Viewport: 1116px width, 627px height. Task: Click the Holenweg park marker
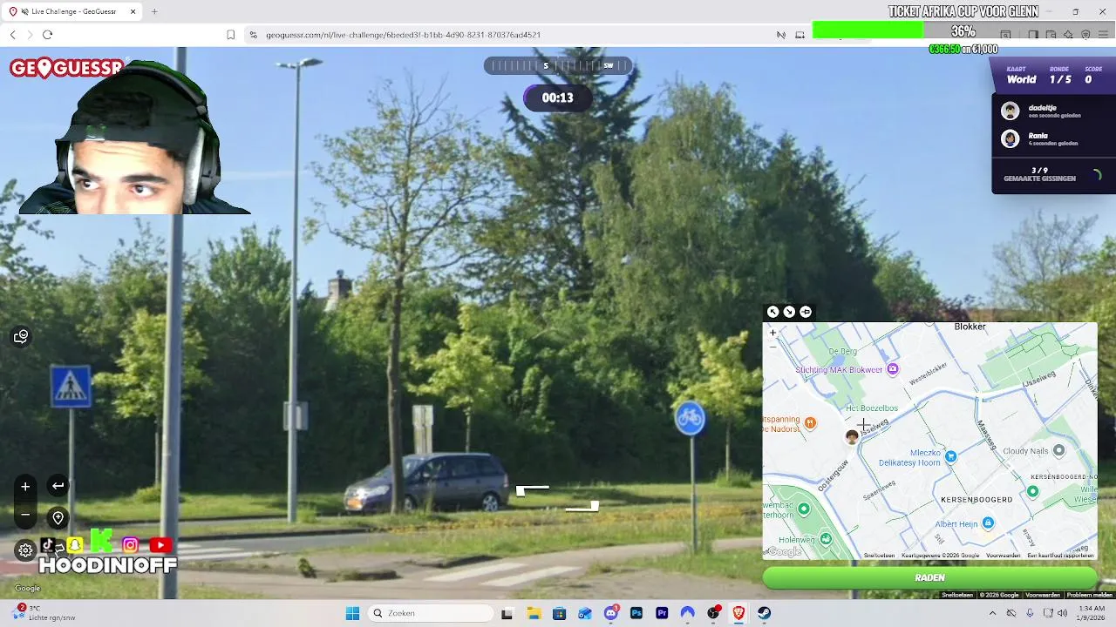pyautogui.click(x=826, y=540)
